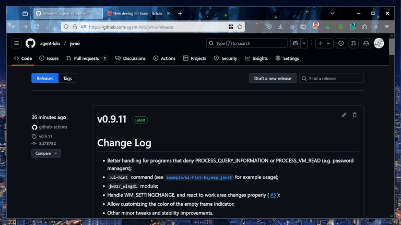This screenshot has height=225, width=401.
Task: Open the github-actions author link
Action: 53,127
